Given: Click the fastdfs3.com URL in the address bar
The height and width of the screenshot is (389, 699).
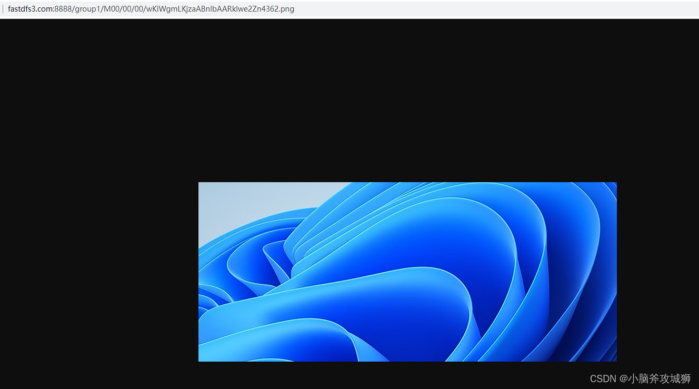Looking at the screenshot, I should 151,9.
